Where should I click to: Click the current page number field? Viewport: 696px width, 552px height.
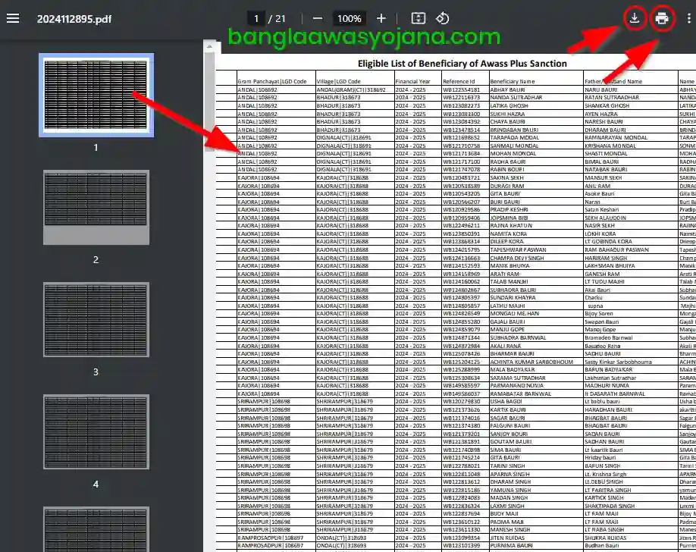coord(257,19)
